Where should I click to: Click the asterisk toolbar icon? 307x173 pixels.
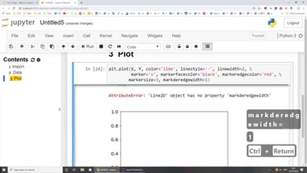196,47
